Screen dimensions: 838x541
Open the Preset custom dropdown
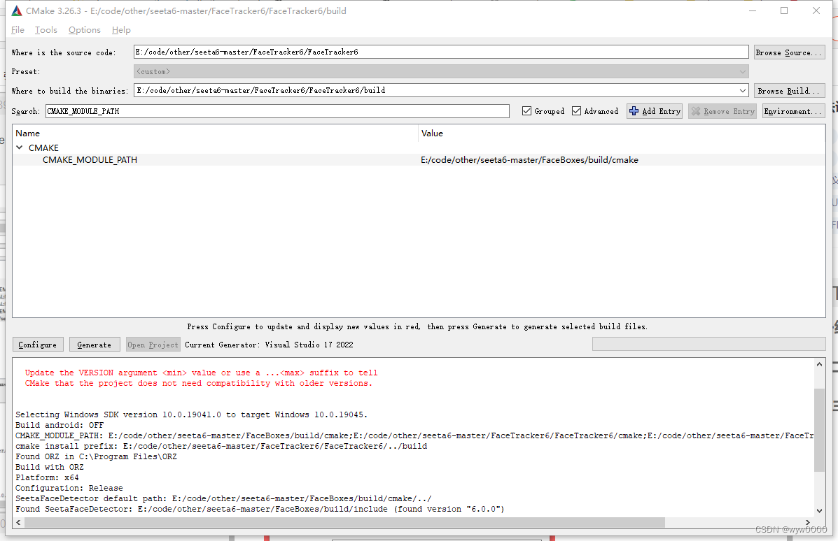(x=441, y=71)
